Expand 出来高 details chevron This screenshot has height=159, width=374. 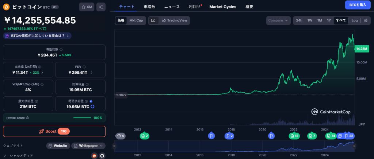(x=42, y=73)
